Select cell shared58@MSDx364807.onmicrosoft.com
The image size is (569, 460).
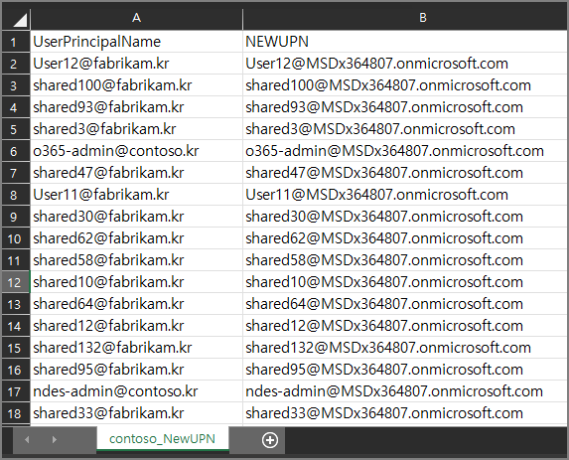(404, 260)
